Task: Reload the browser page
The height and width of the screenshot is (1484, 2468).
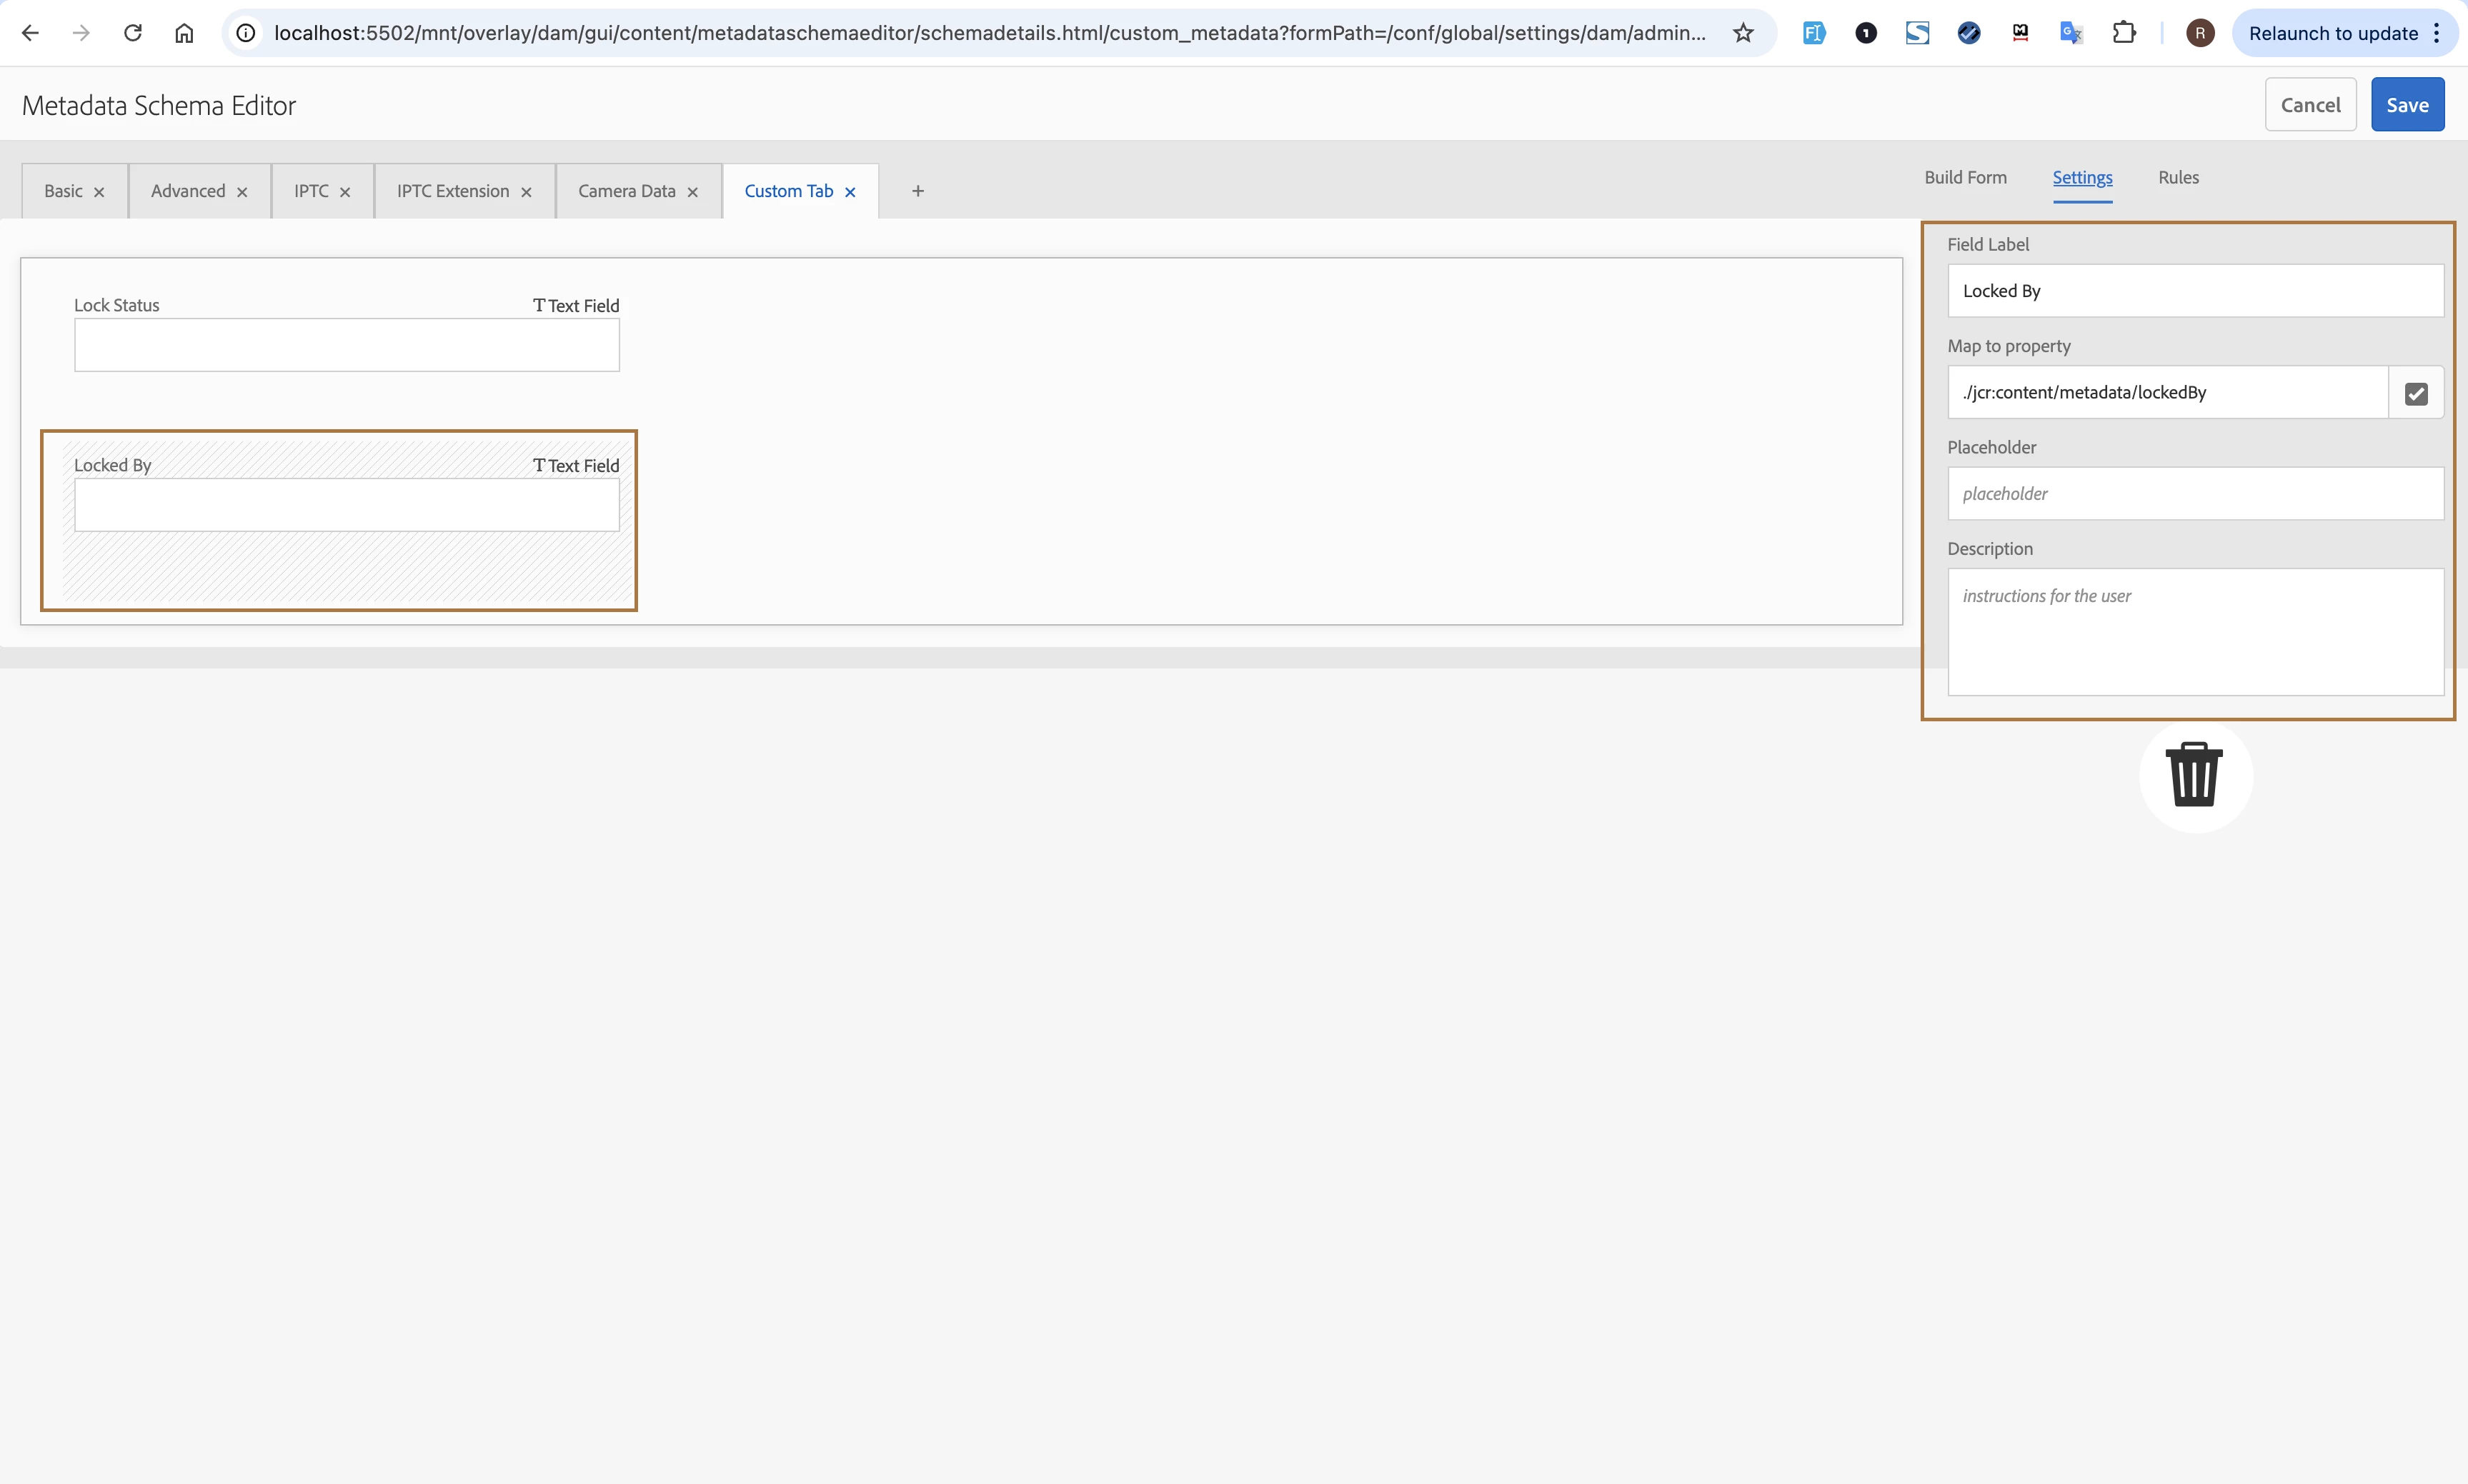Action: (132, 33)
